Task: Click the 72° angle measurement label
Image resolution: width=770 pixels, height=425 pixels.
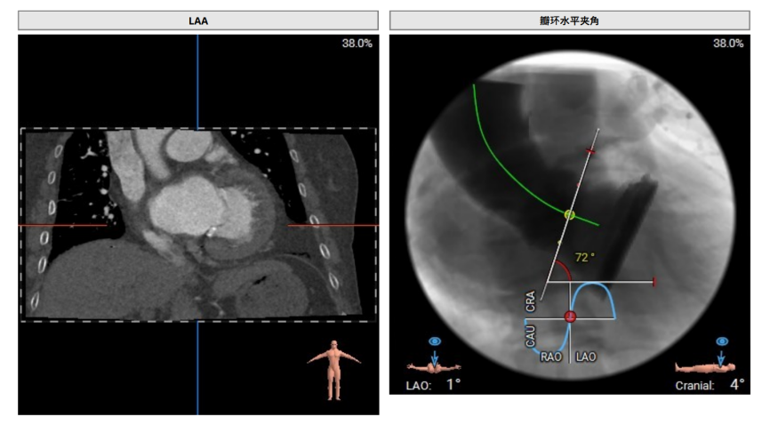Action: tap(584, 258)
